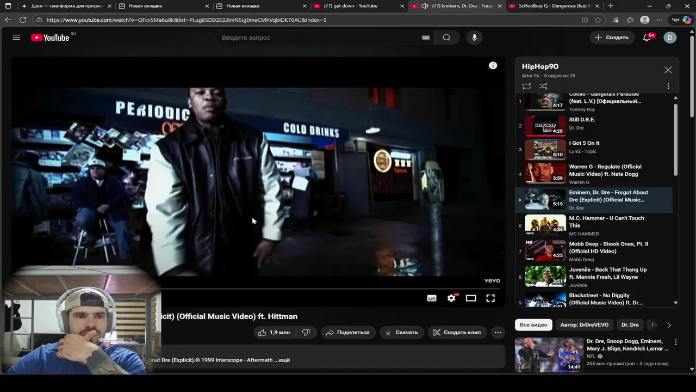Dislike the video
Image resolution: width=696 pixels, height=392 pixels.
(306, 332)
